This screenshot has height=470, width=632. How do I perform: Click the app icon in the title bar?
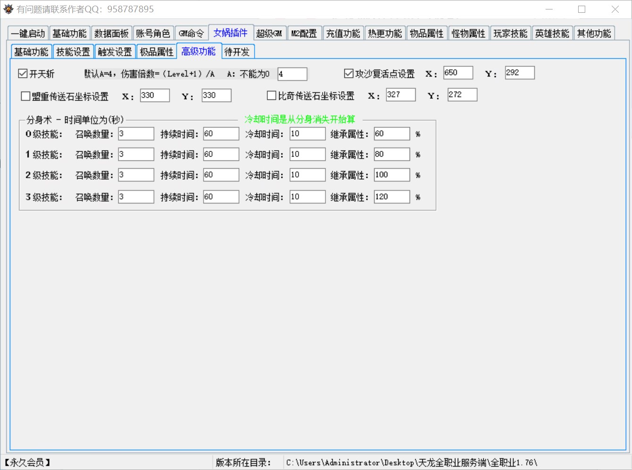(x=8, y=9)
